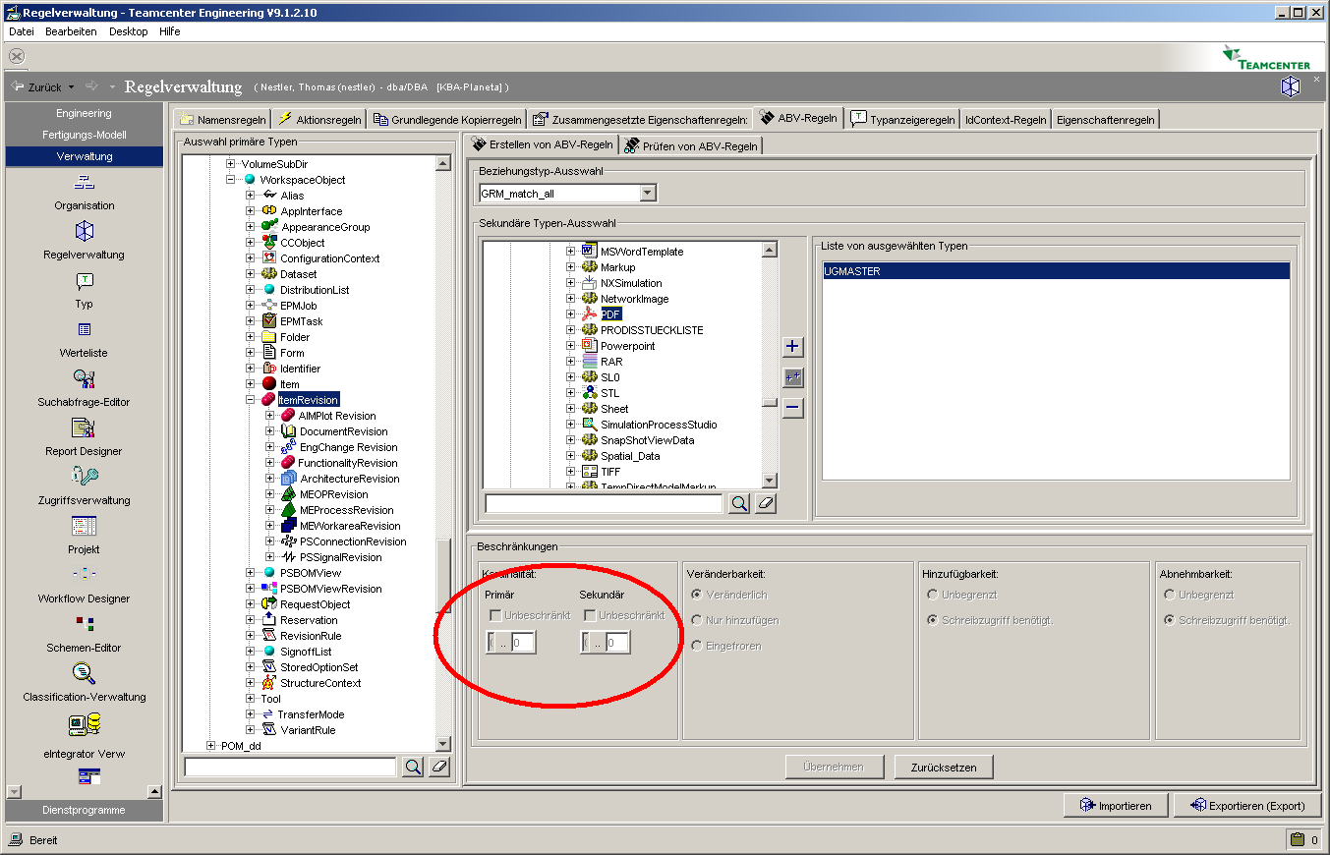Viewport: 1330px width, 855px height.
Task: Switch to the Namensregeln tab
Action: point(222,120)
